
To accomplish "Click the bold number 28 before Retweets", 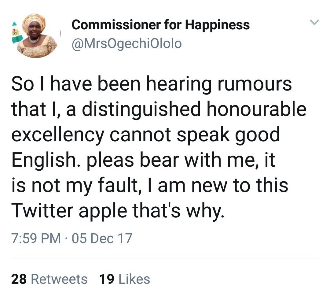I will click(x=19, y=279).
